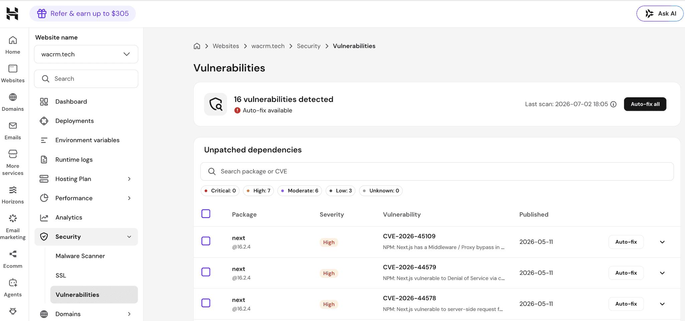Open Horizons in the left rail
Screen dimensions: 685x321
13,195
